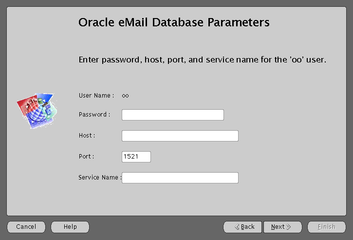The width and height of the screenshot is (353, 240).
Task: Focus the Service Name input field
Action: pyautogui.click(x=180, y=178)
